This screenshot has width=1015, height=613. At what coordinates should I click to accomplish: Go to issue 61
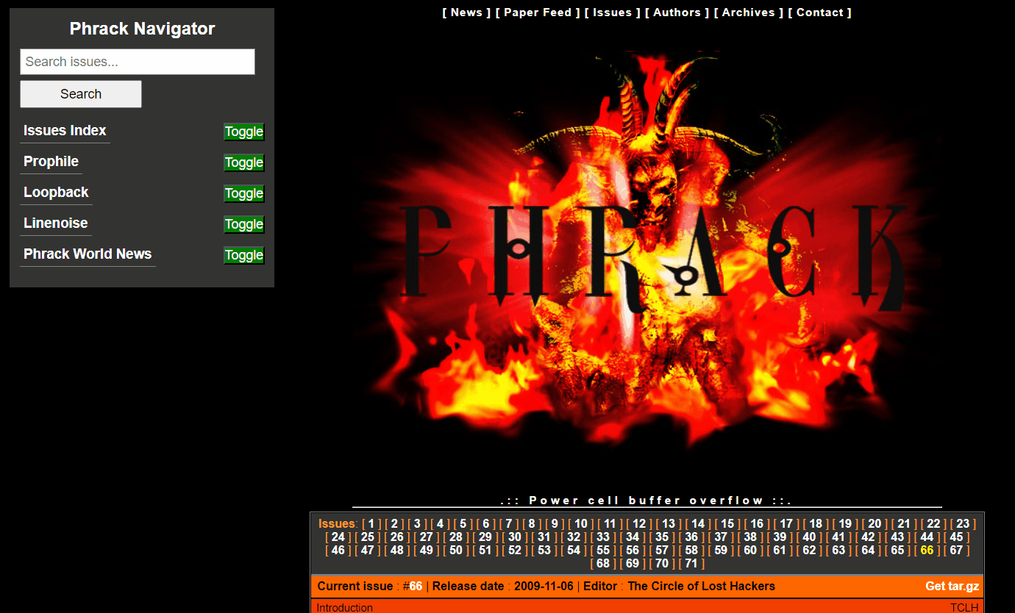point(780,551)
